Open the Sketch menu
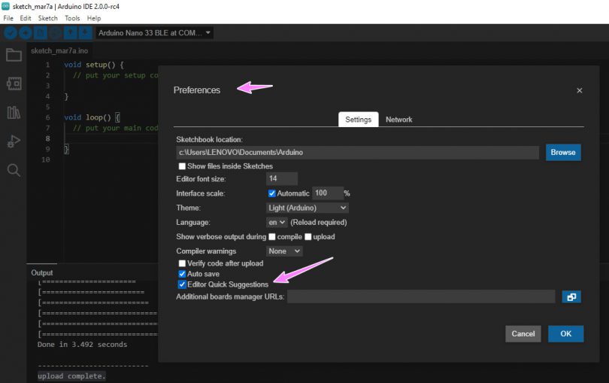609x383 pixels. [47, 18]
